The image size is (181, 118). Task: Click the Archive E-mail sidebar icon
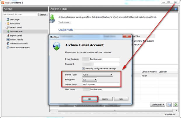coord(8,31)
